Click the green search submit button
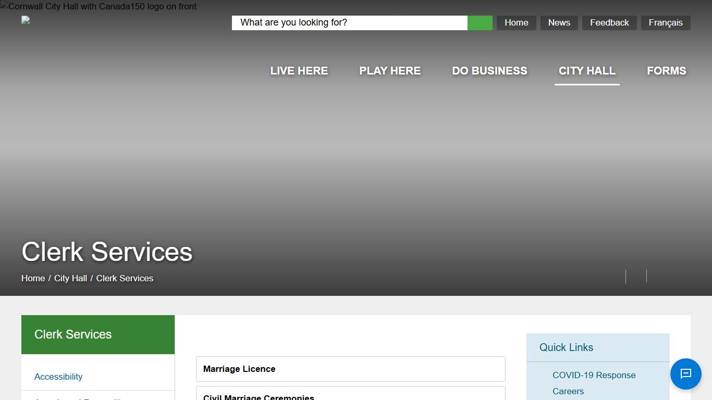This screenshot has height=400, width=712. pyautogui.click(x=480, y=23)
